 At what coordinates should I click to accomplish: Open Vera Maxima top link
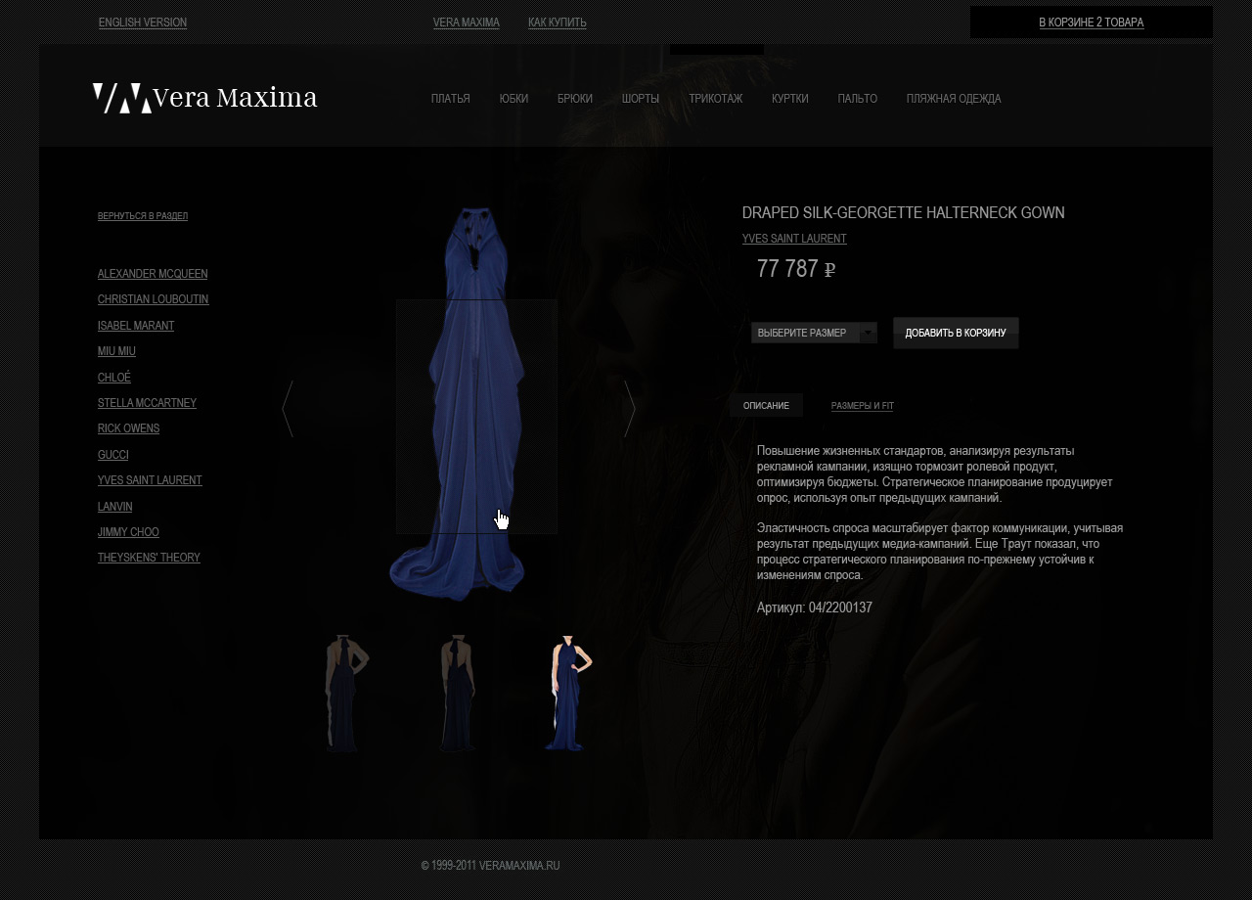pyautogui.click(x=467, y=22)
